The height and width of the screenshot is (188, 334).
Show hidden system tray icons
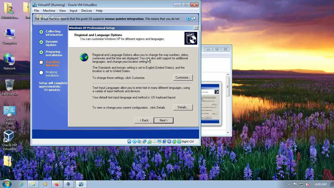(289, 184)
